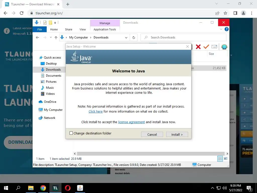The height and width of the screenshot is (193, 257).
Task: Switch to Home ribbon tab
Action: 54,29
